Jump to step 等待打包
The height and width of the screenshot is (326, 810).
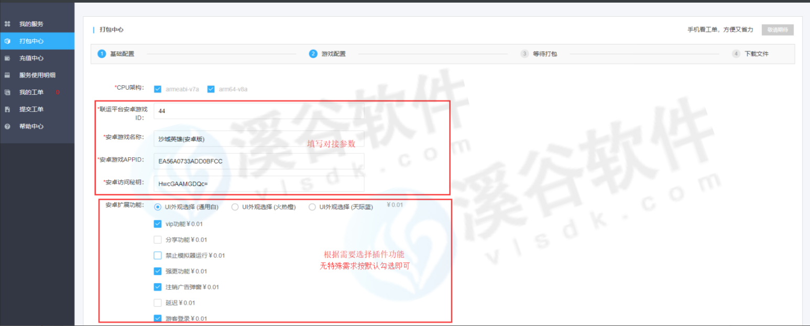click(x=544, y=54)
